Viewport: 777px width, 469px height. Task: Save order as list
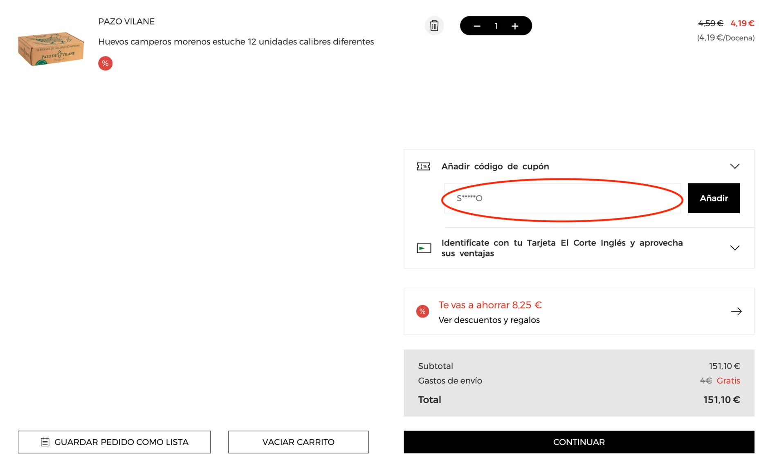(x=114, y=442)
